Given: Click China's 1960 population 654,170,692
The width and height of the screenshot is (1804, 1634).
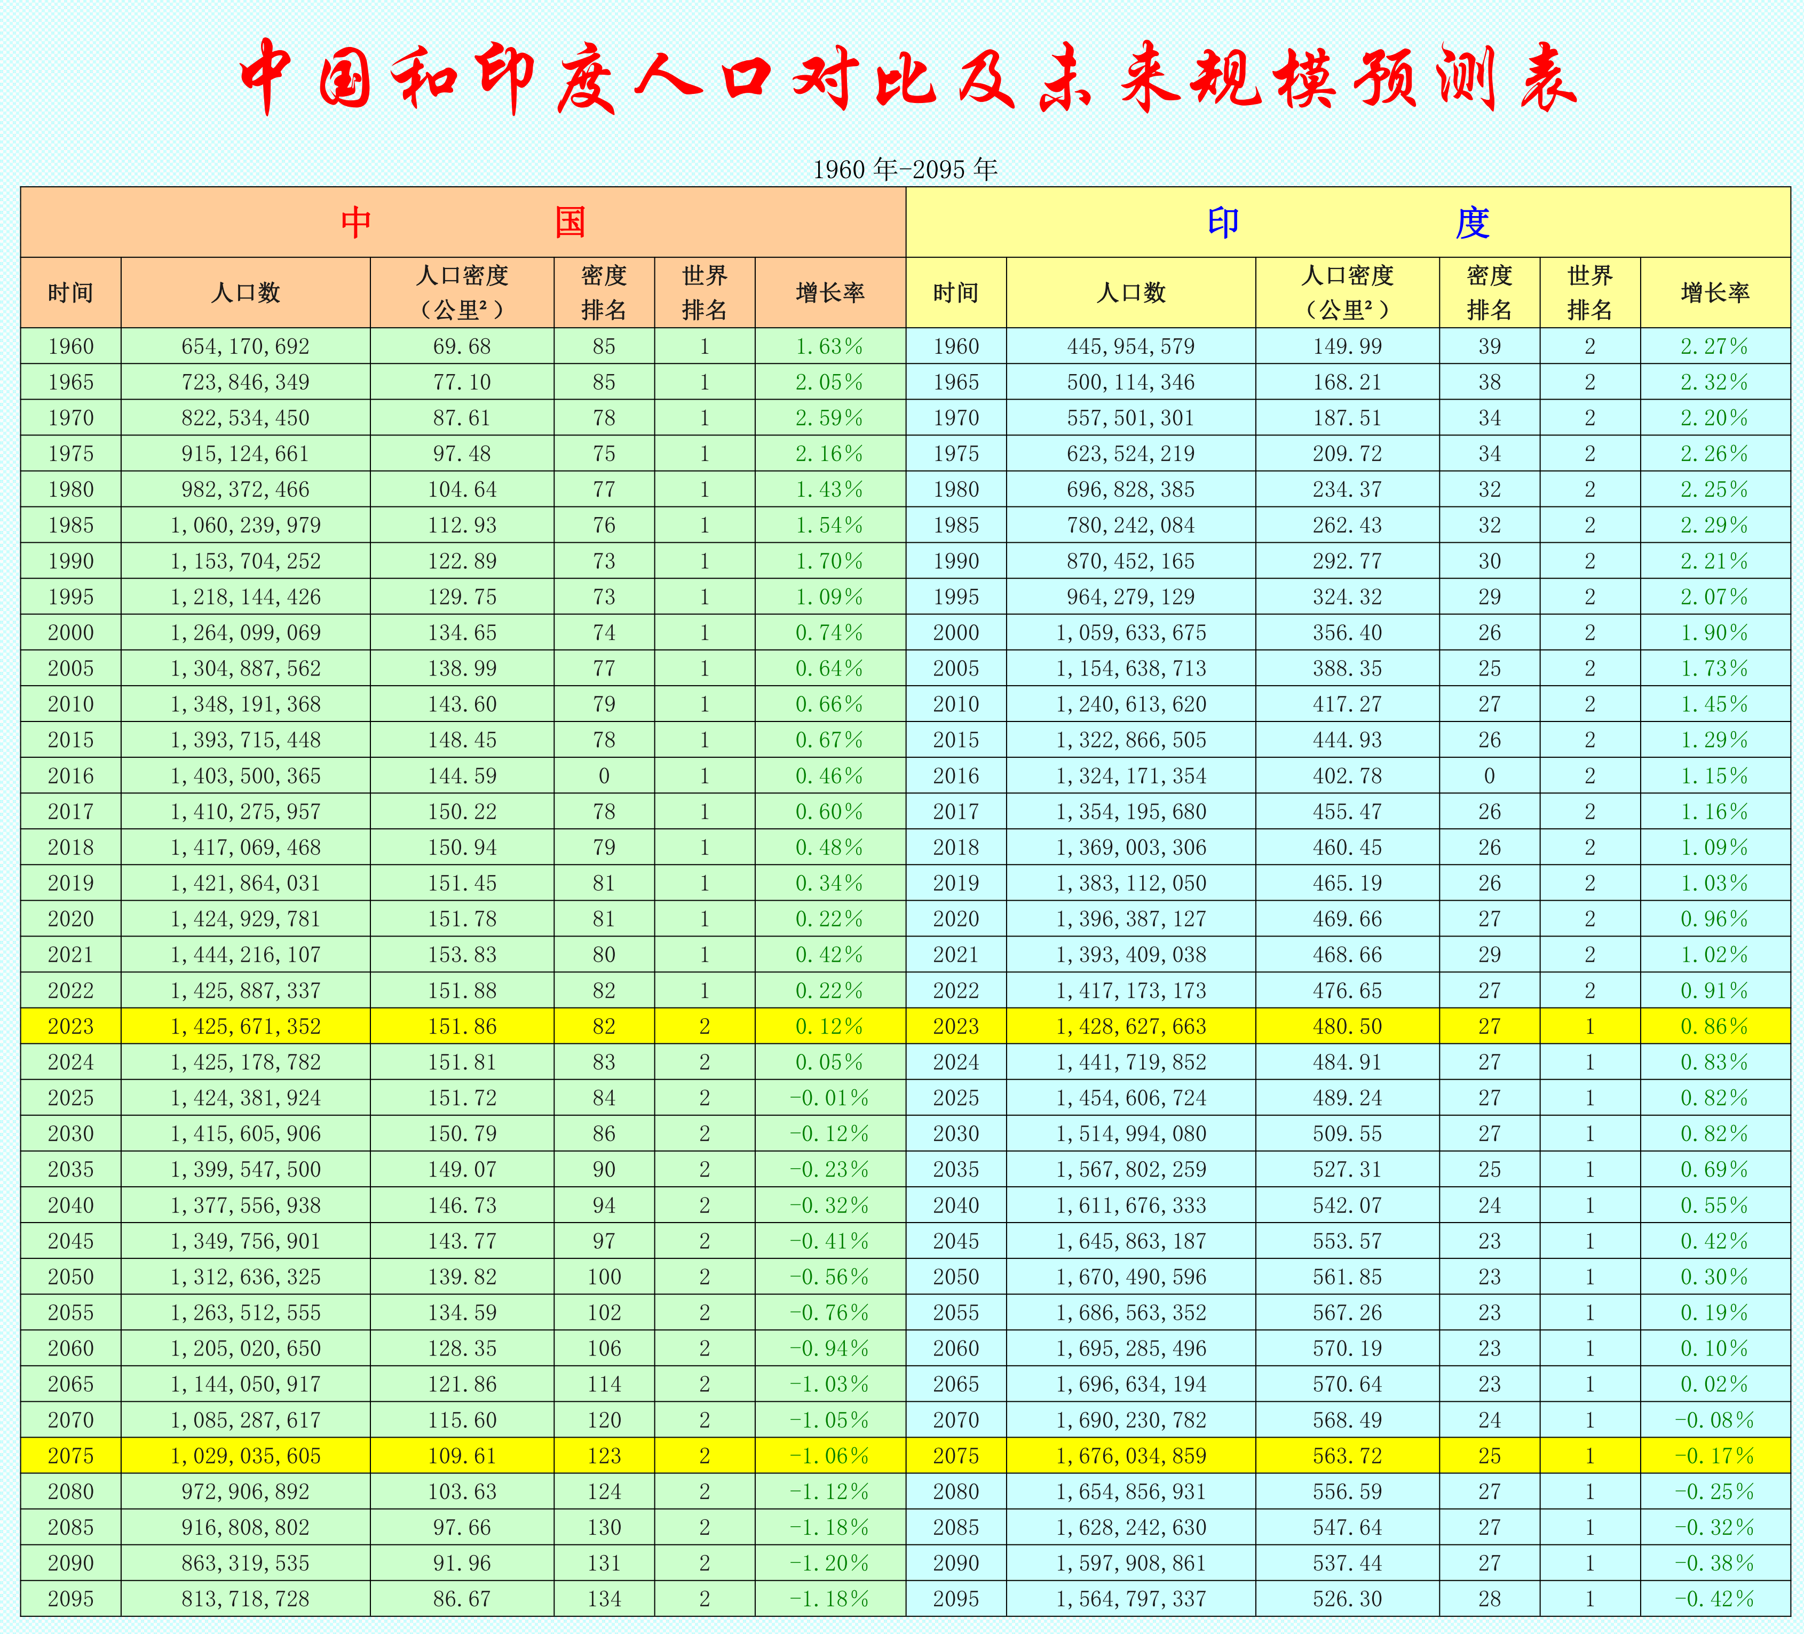Looking at the screenshot, I should [x=245, y=346].
